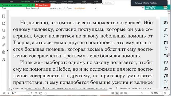Open the Pages thumbnails panel icon

[x=3, y=23]
